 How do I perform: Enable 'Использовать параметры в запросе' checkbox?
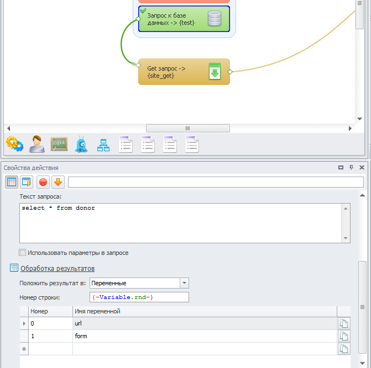(23, 253)
